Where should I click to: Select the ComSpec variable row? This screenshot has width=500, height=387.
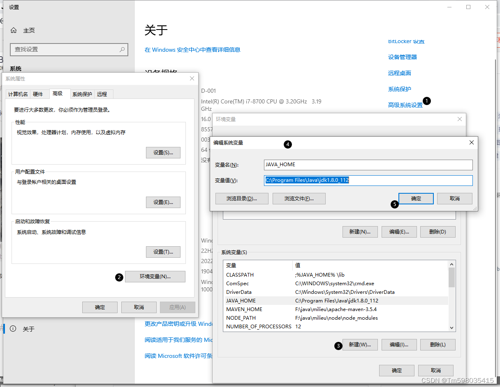pyautogui.click(x=336, y=283)
